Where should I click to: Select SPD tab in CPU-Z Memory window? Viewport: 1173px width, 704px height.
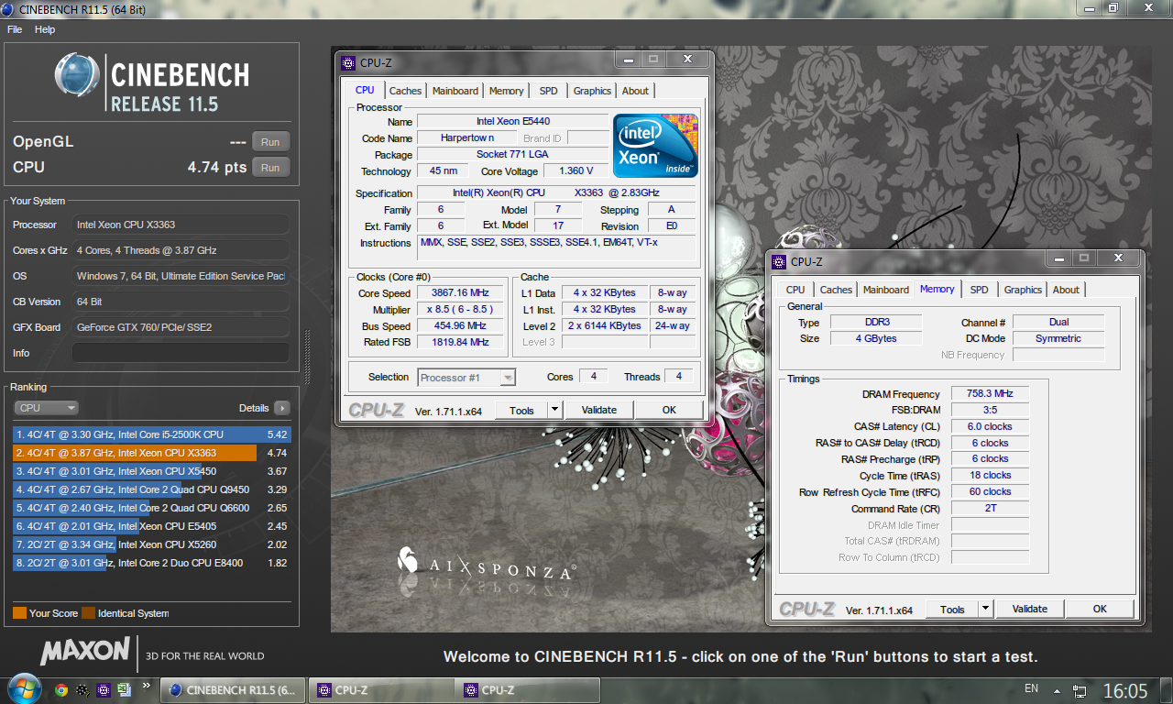coord(979,290)
